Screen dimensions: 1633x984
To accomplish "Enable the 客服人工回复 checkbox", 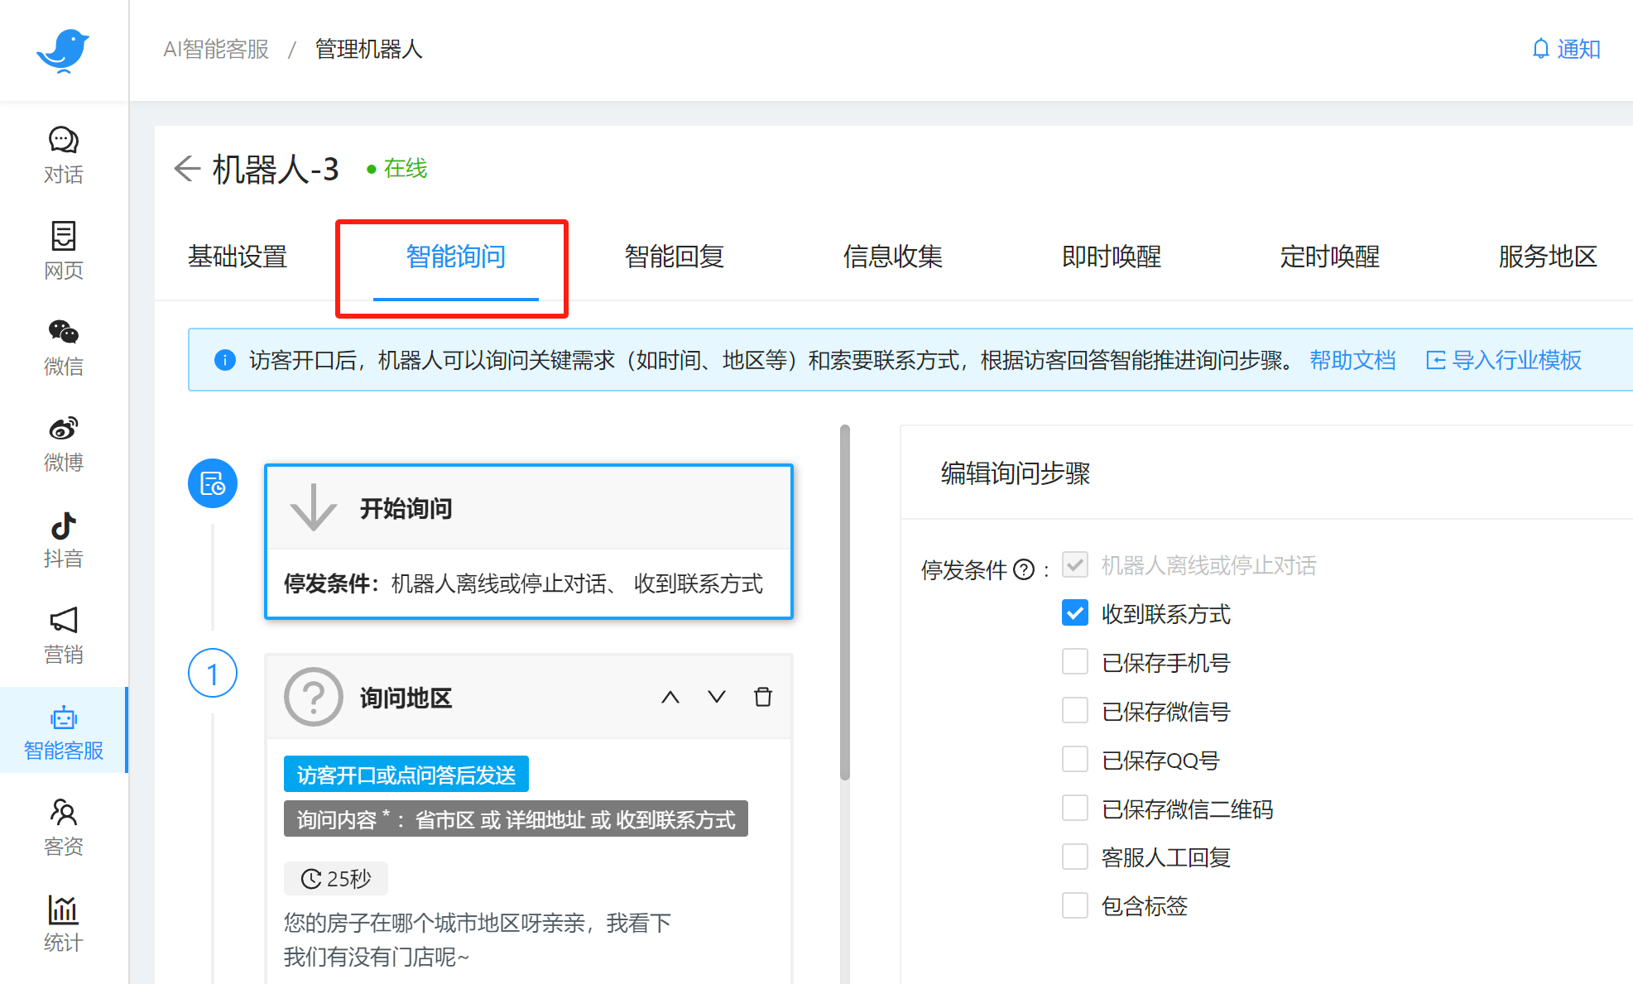I will 1074,857.
